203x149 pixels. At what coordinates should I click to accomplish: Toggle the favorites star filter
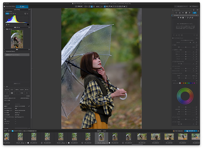click(194, 10)
